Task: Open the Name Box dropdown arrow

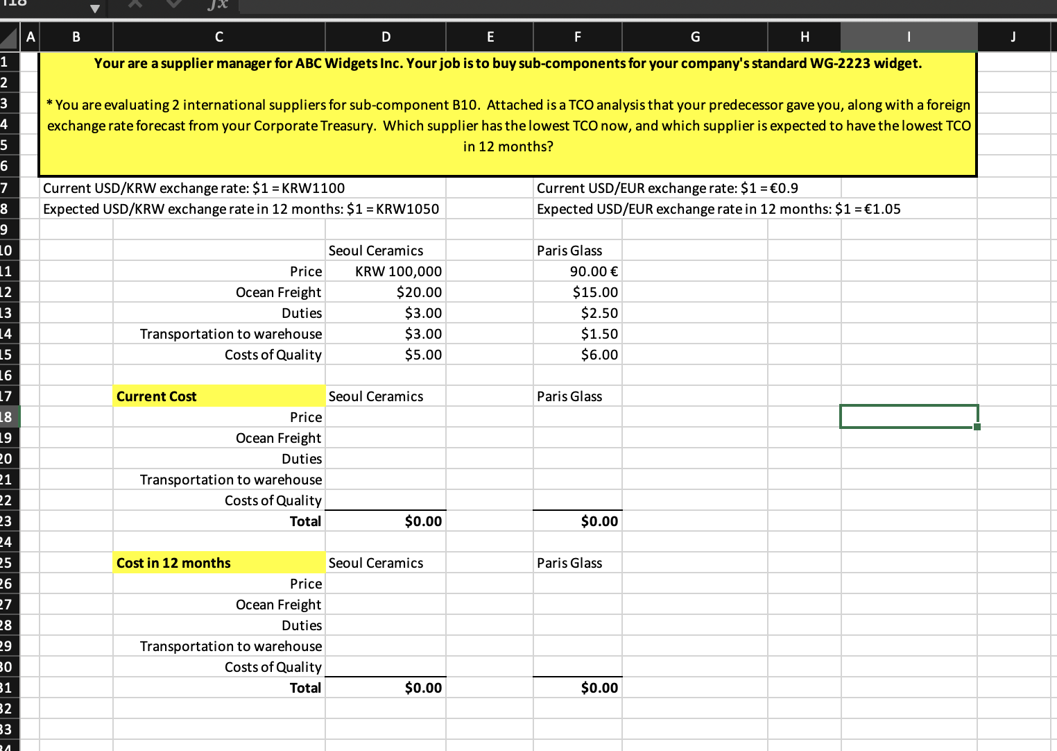Action: [x=95, y=8]
